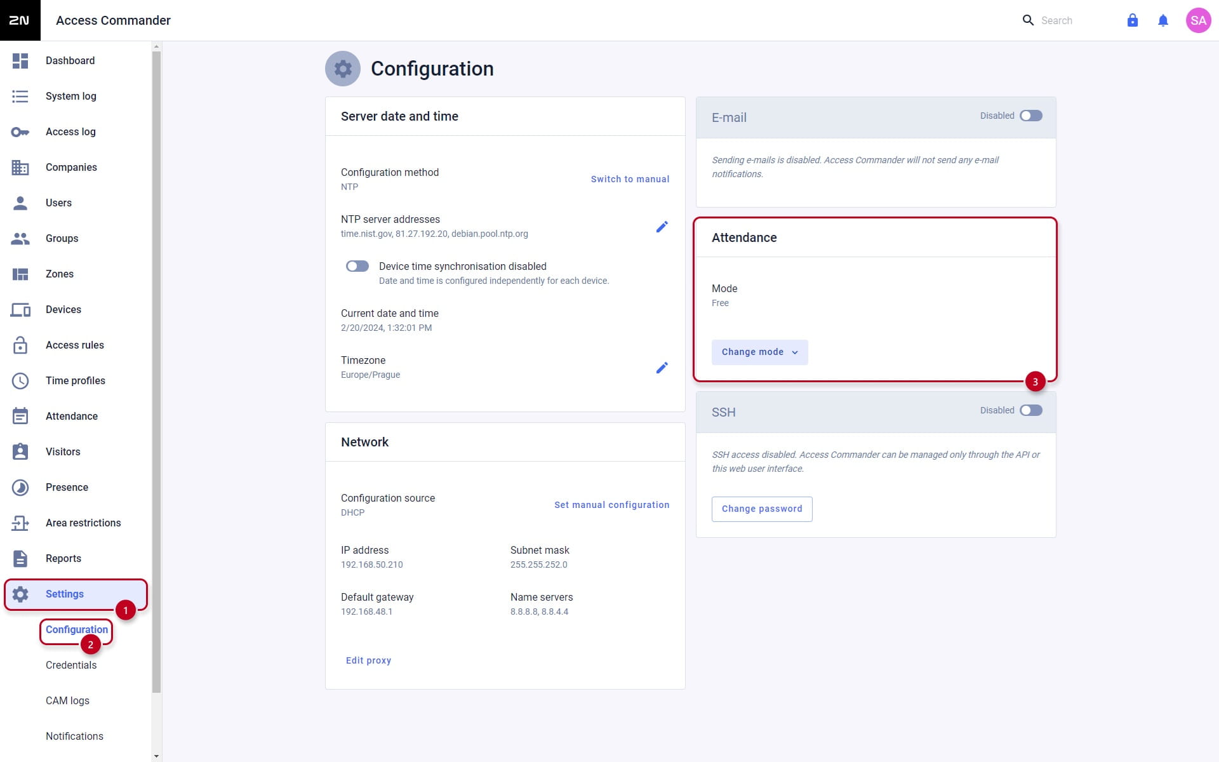Click the Zones layout icon
Image resolution: width=1219 pixels, height=762 pixels.
[x=20, y=274]
